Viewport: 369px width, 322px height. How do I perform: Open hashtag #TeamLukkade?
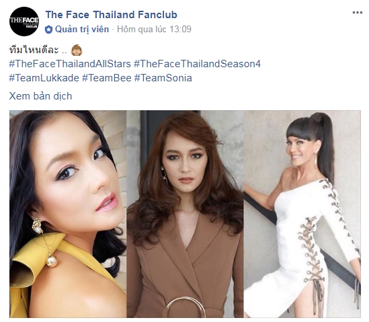[x=44, y=78]
